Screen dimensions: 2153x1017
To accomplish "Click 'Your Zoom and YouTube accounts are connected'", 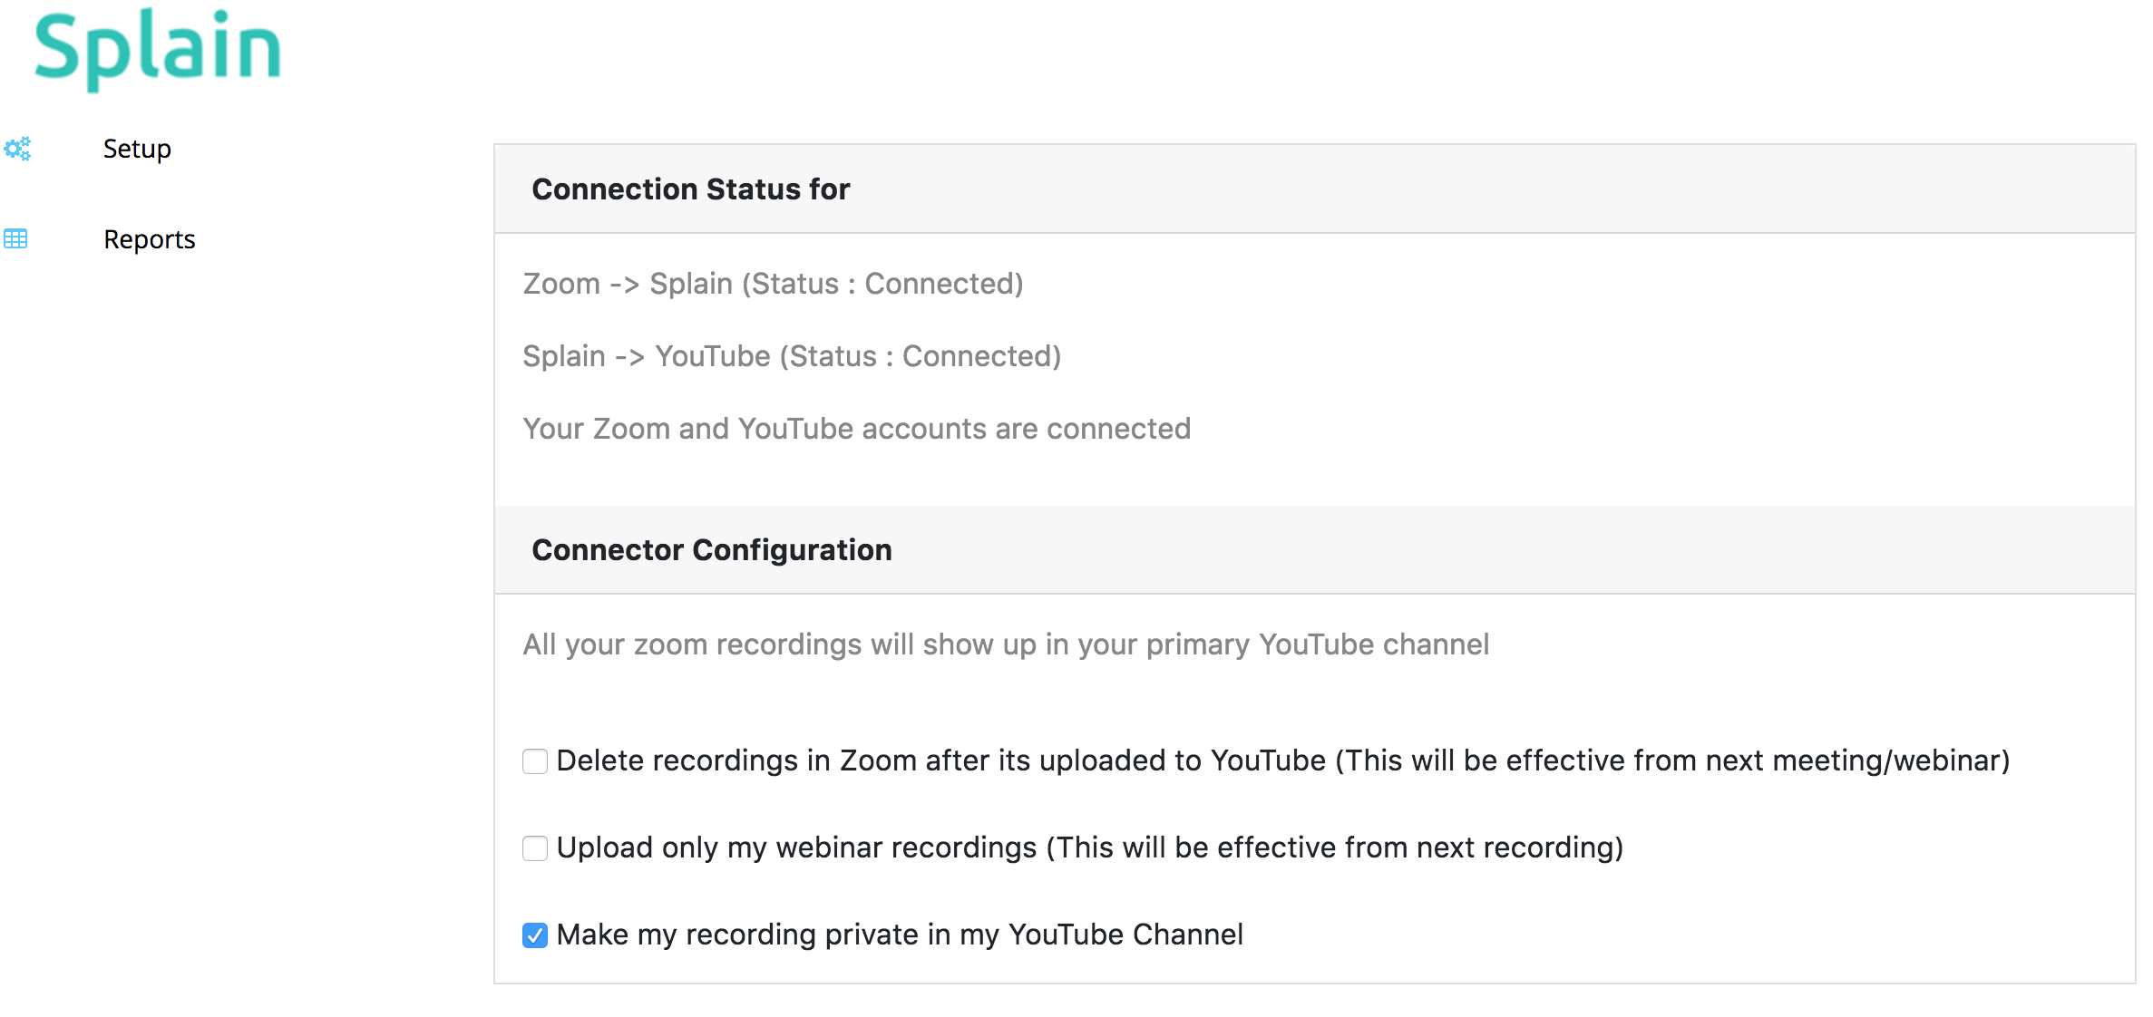I will (856, 429).
